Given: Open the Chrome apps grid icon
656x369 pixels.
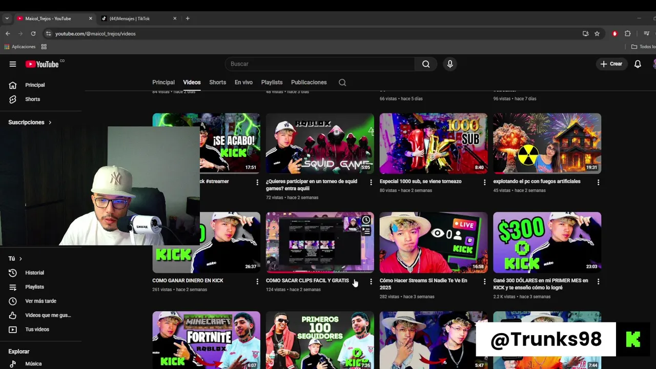Looking at the screenshot, I should click(44, 47).
